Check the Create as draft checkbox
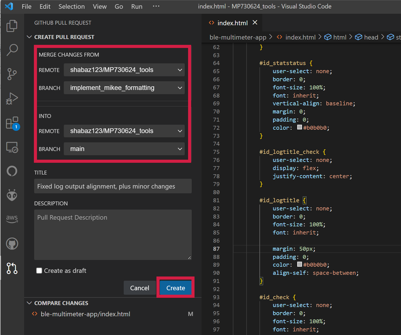 39,271
